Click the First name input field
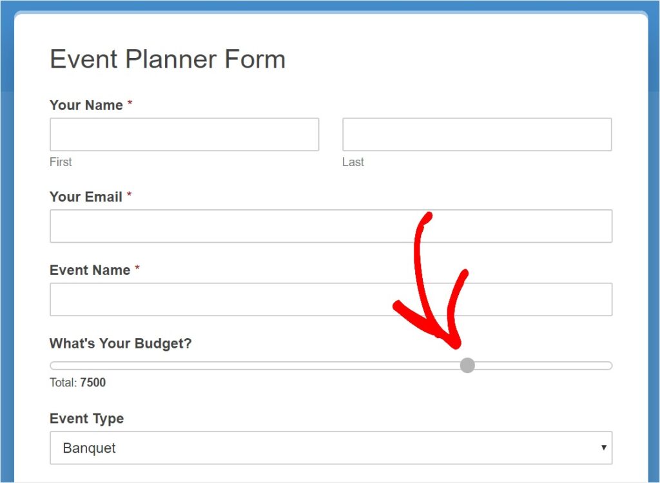The height and width of the screenshot is (483, 660). point(184,134)
